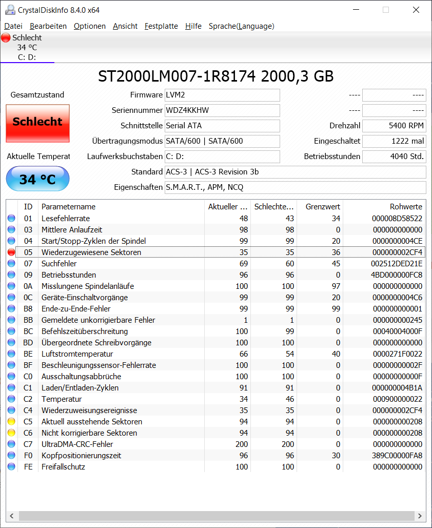
Task: Open the Festplatte menu
Action: (161, 26)
